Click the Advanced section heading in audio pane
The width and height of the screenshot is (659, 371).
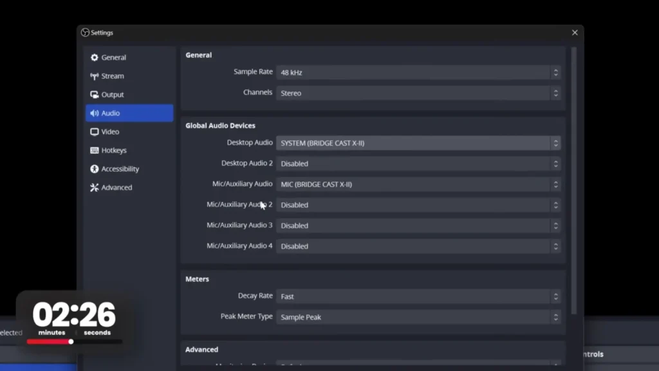pos(201,350)
